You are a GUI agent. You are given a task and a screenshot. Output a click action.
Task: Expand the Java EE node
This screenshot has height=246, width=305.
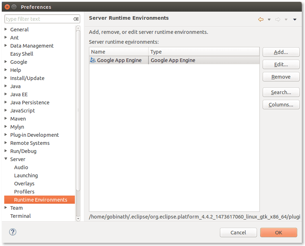coord(6,94)
